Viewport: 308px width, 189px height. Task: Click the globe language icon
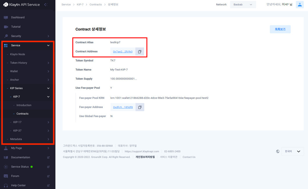click(278, 151)
